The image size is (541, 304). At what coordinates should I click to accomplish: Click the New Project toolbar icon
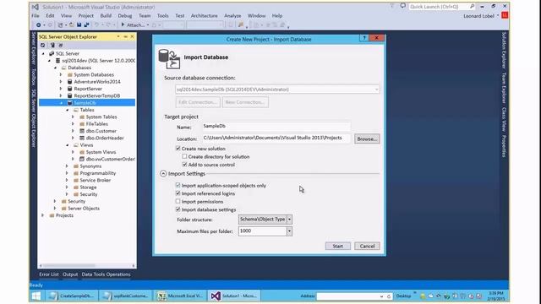pos(60,24)
